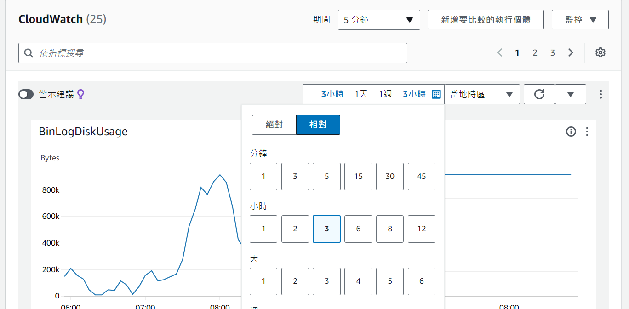629x309 pixels.
Task: Select the 1天 time range tab
Action: coord(361,94)
